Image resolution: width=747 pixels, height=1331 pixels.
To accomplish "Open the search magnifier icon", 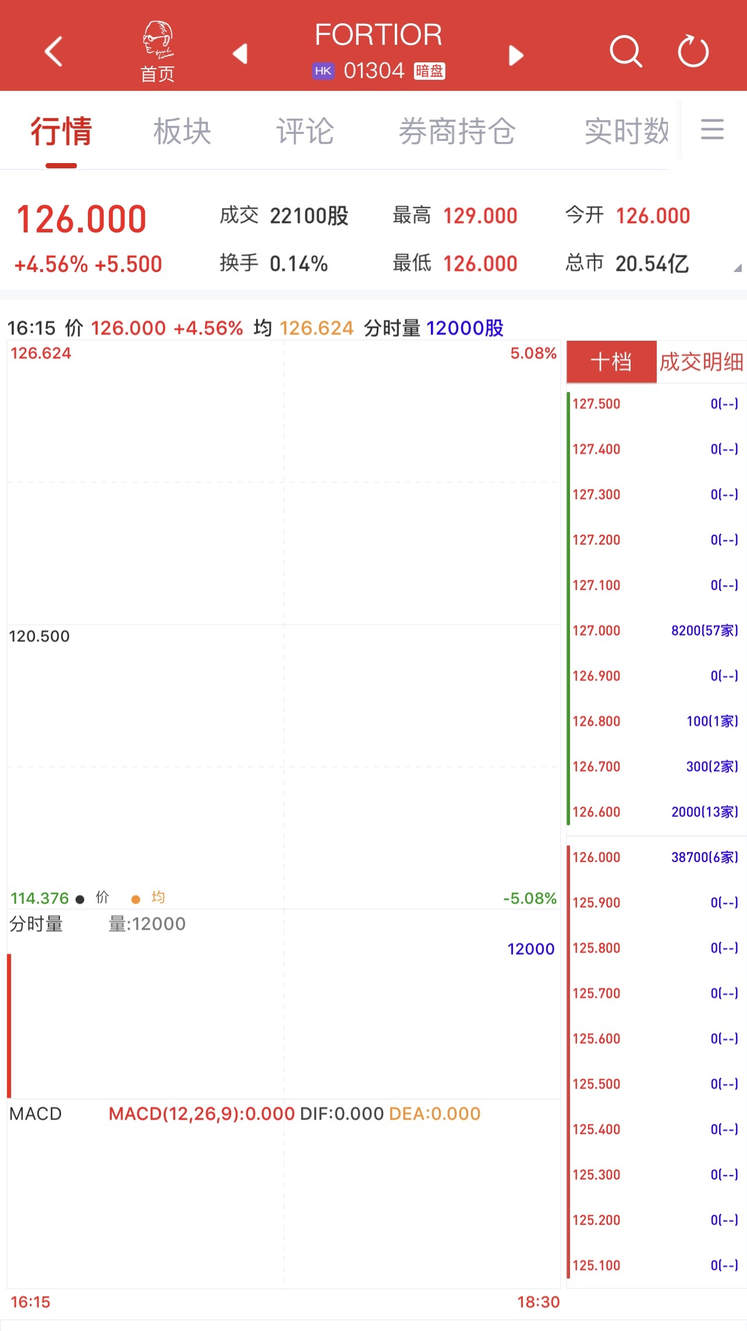I will coord(625,52).
